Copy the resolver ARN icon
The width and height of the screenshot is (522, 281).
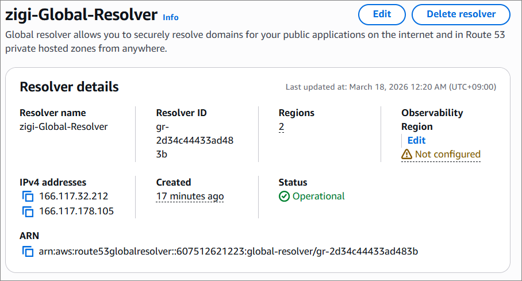[x=28, y=251]
